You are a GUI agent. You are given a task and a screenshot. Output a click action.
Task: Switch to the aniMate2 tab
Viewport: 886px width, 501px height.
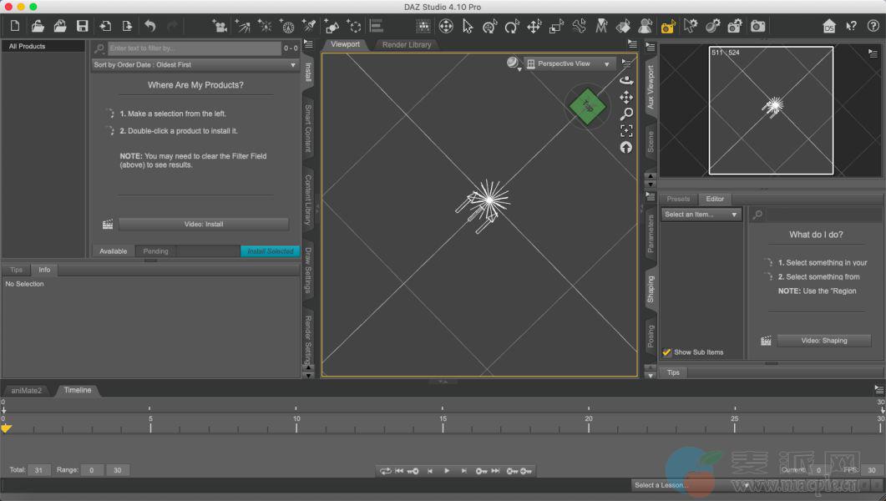click(27, 390)
